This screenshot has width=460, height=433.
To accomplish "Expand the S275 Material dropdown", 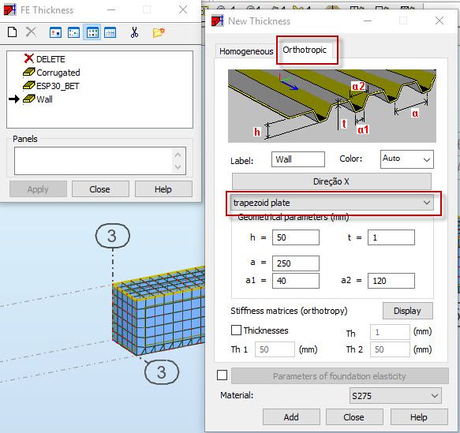I will pyautogui.click(x=395, y=396).
